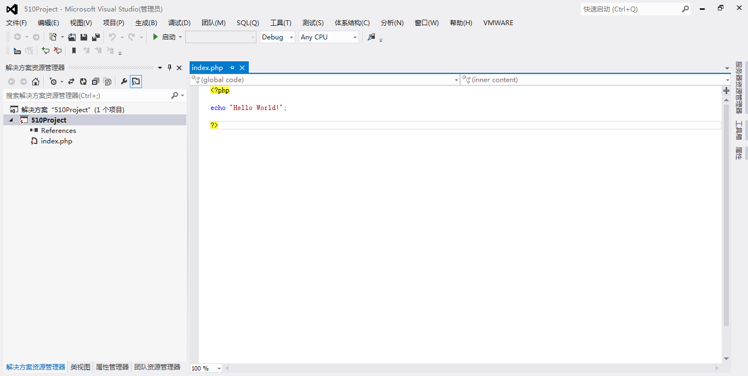This screenshot has height=376, width=748.
Task: Expand the 启动 button dropdown arrow
Action: click(180, 37)
